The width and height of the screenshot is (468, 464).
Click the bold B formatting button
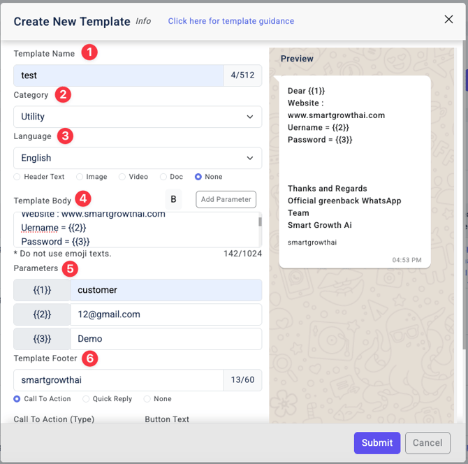174,200
